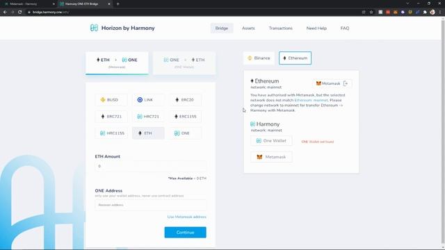
Task: Click the Metamask logout icon
Action: pyautogui.click(x=346, y=83)
